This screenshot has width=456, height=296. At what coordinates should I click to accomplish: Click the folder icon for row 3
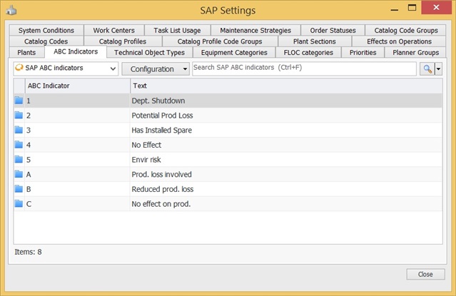coord(19,130)
